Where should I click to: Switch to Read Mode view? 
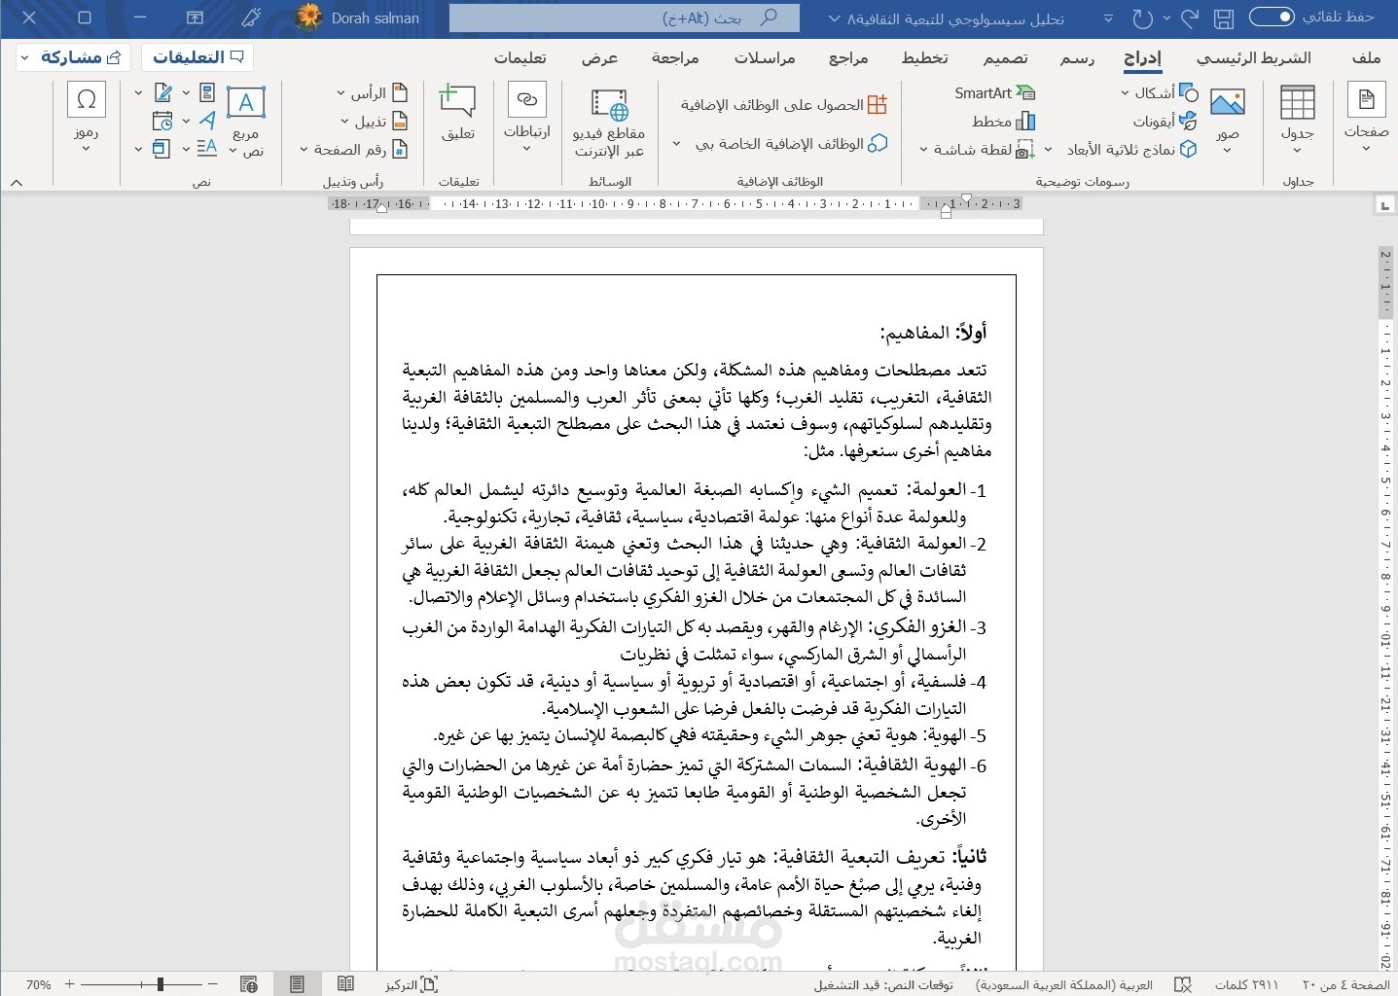(x=345, y=984)
